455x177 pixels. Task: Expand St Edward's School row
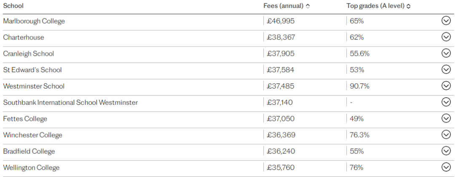pyautogui.click(x=446, y=70)
